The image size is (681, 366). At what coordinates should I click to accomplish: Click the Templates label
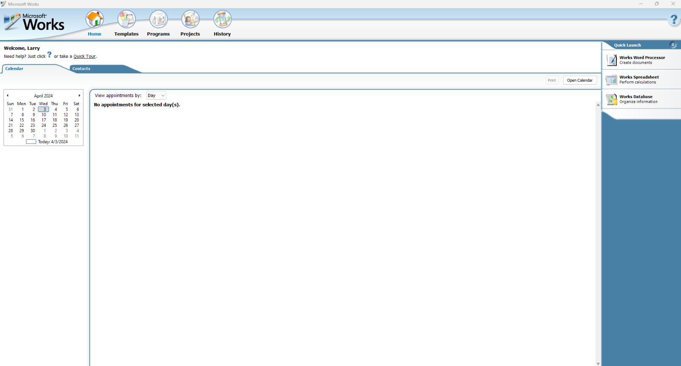(126, 34)
